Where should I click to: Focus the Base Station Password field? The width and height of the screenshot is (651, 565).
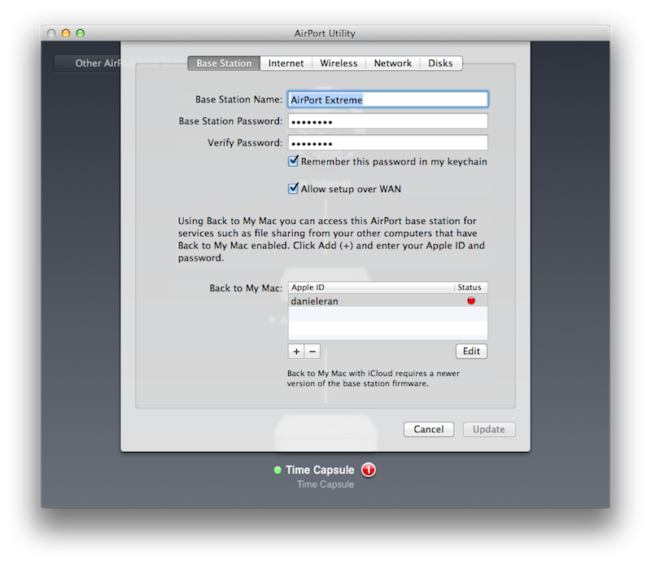[x=388, y=121]
